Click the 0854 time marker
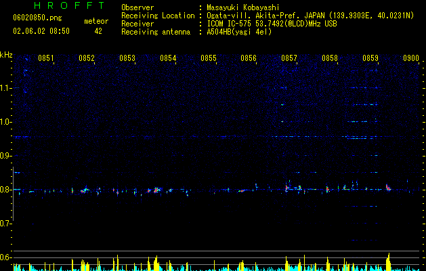Image resolution: width=426 pixels, height=271 pixels. click(168, 58)
